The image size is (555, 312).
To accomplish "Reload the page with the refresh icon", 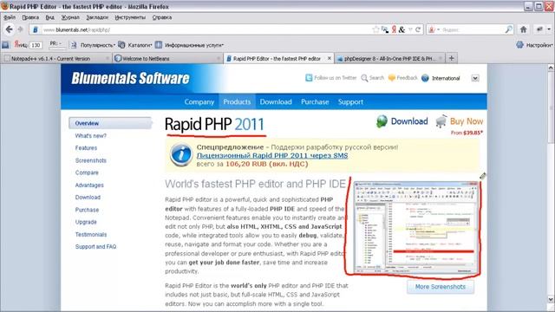I will pyautogui.click(x=418, y=29).
